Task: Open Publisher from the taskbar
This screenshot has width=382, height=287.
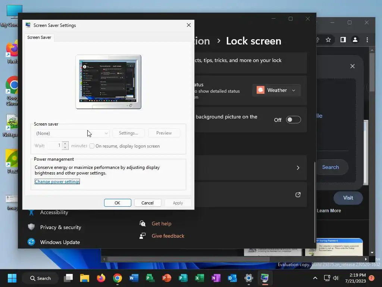Action: click(183, 278)
